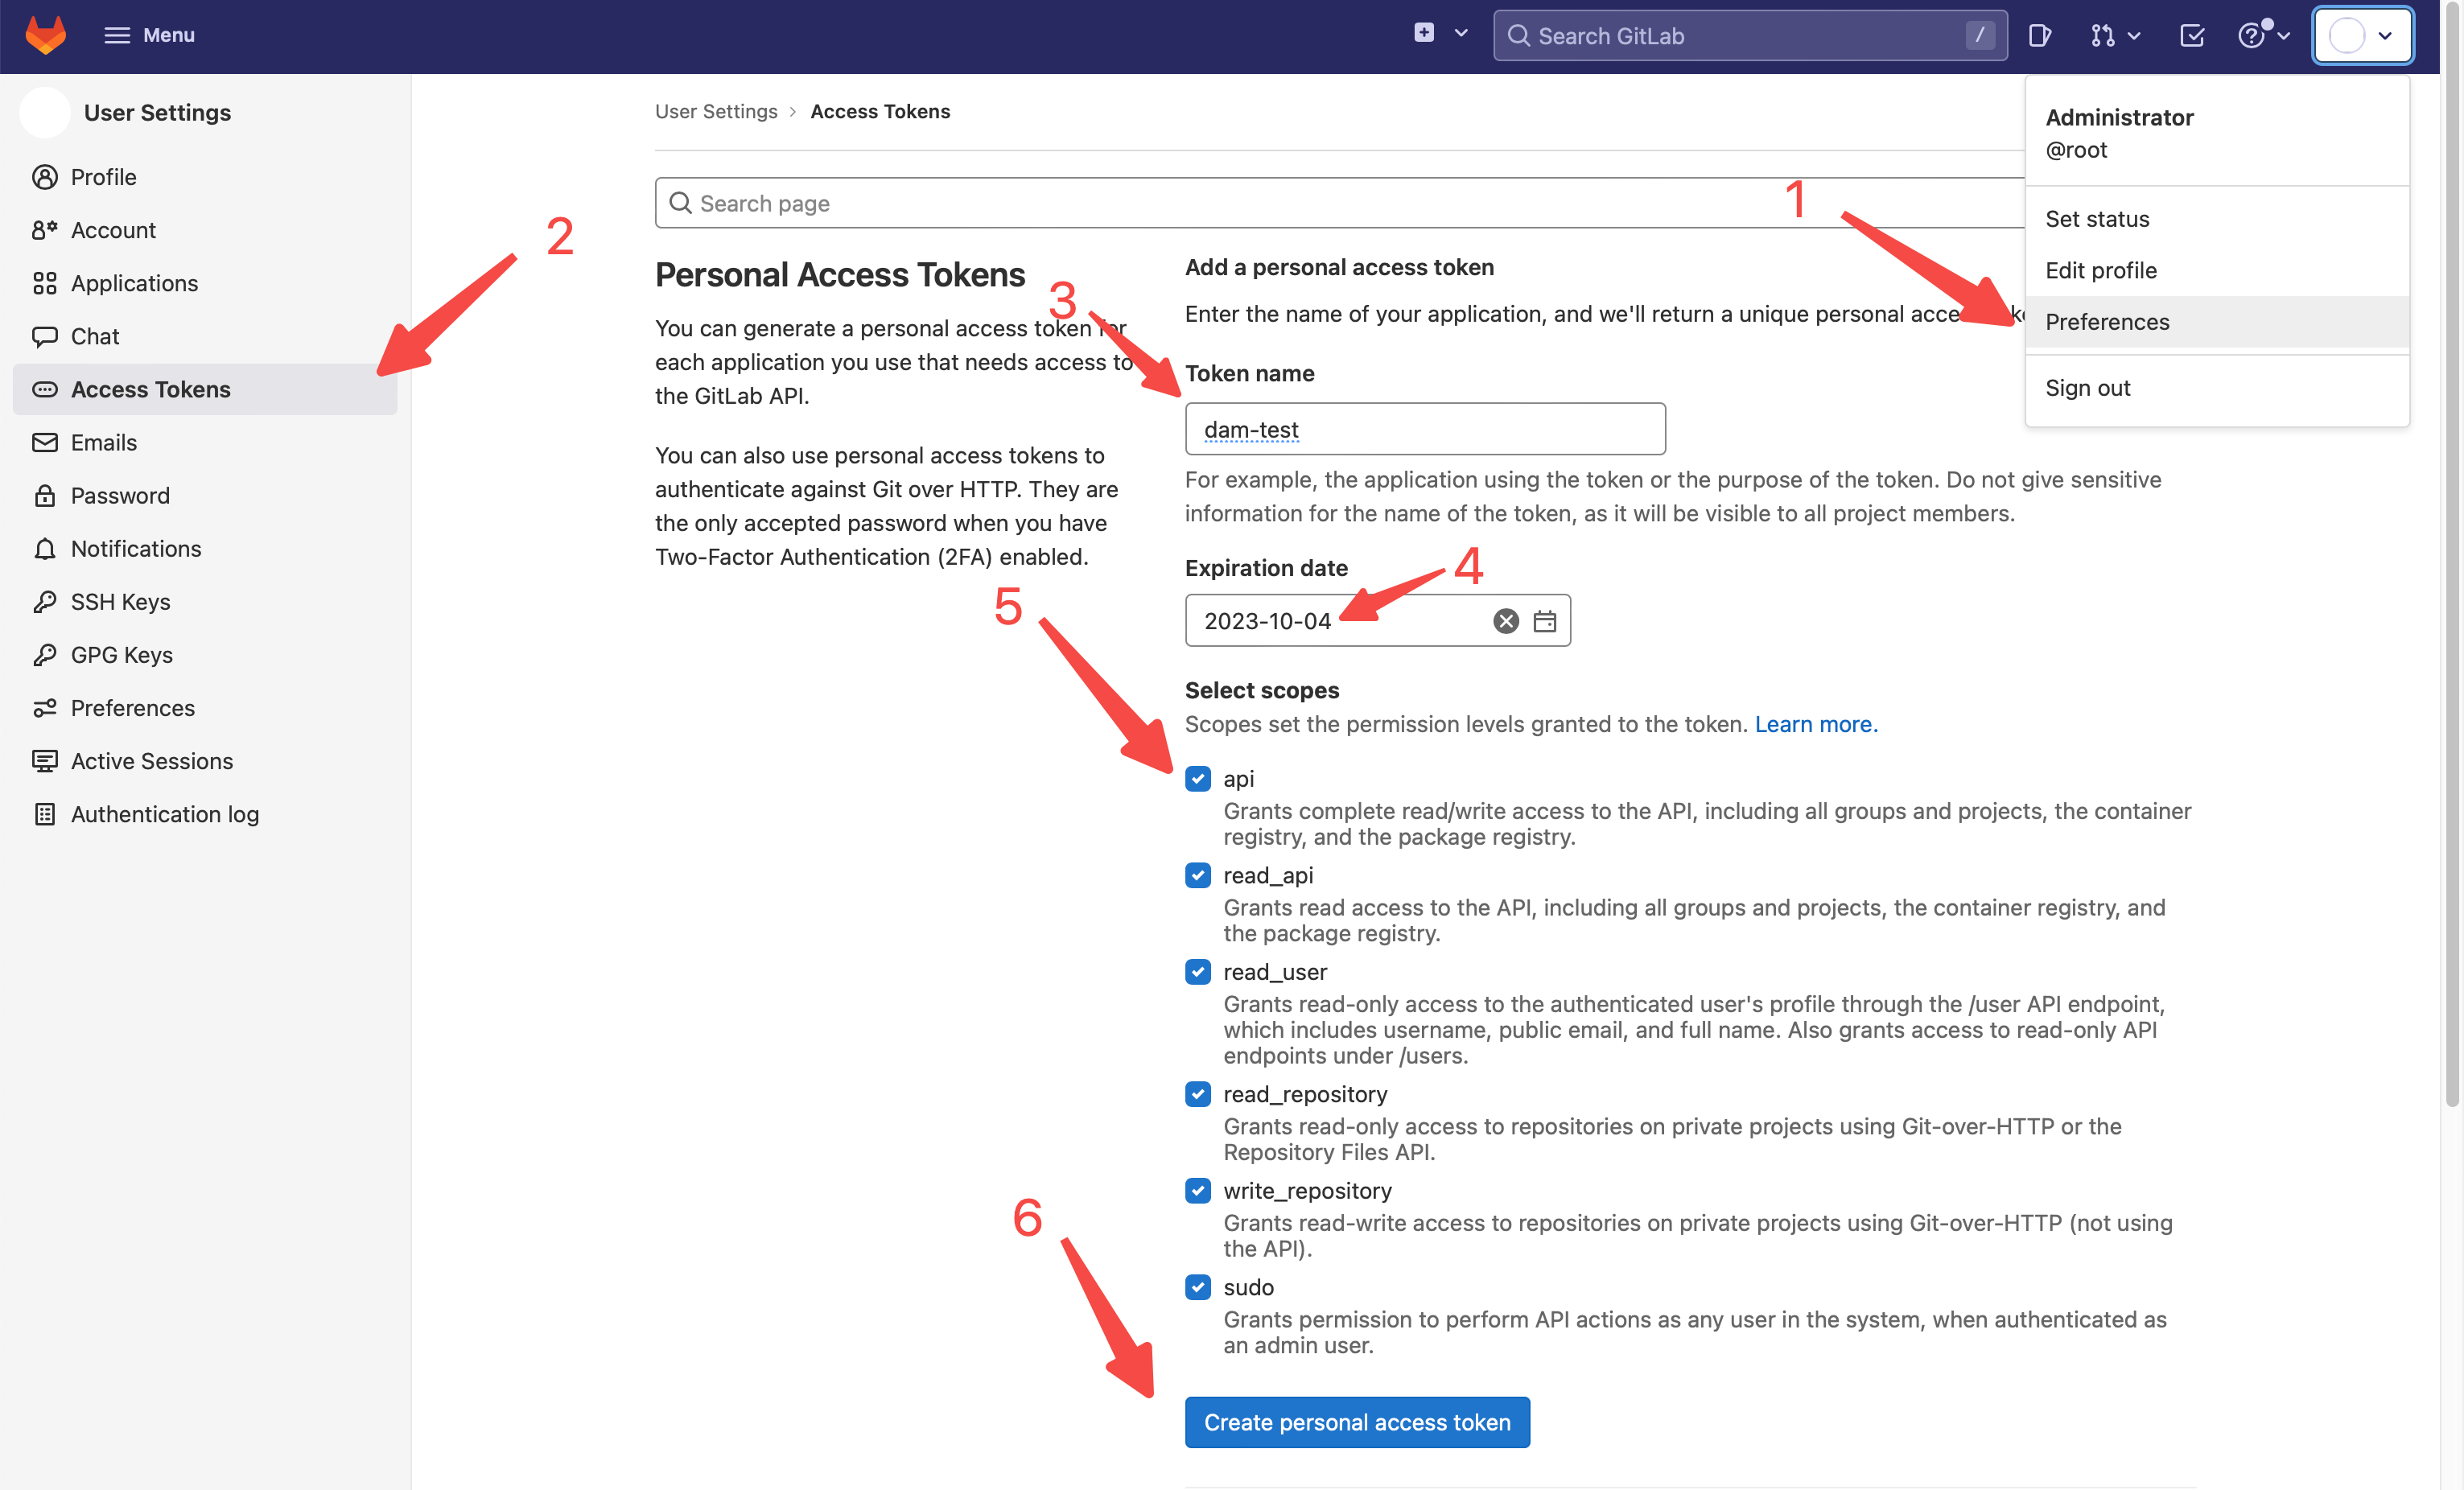Open Authentication log in the sidebar
The width and height of the screenshot is (2464, 1490).
click(164, 814)
